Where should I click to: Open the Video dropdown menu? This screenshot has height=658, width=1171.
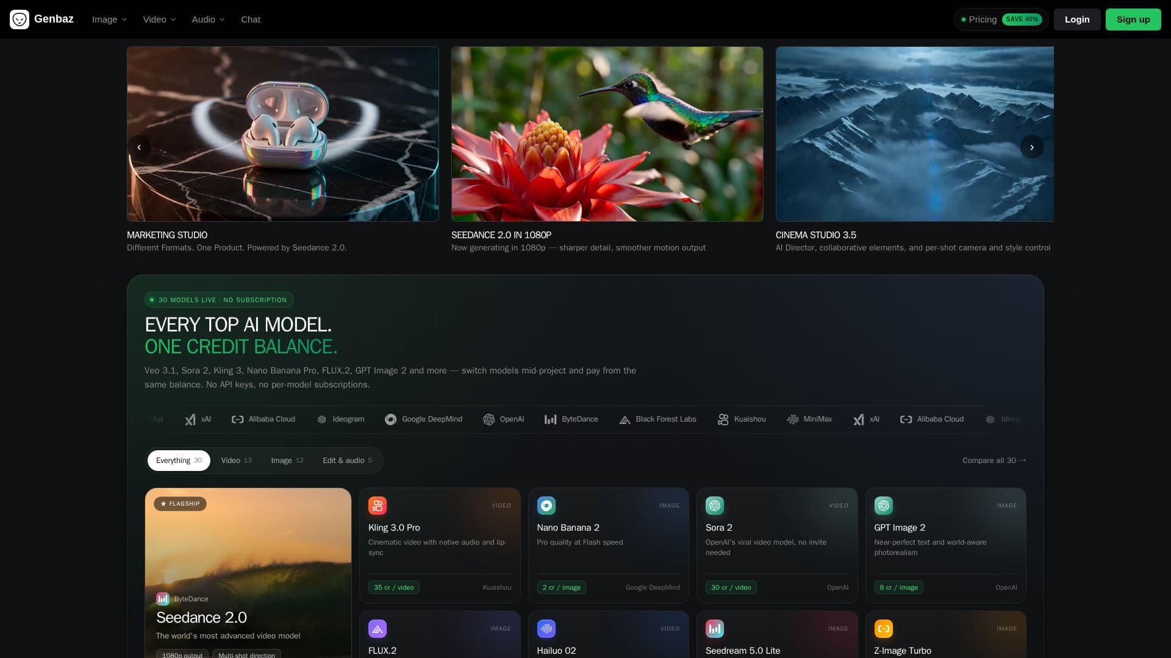click(160, 19)
